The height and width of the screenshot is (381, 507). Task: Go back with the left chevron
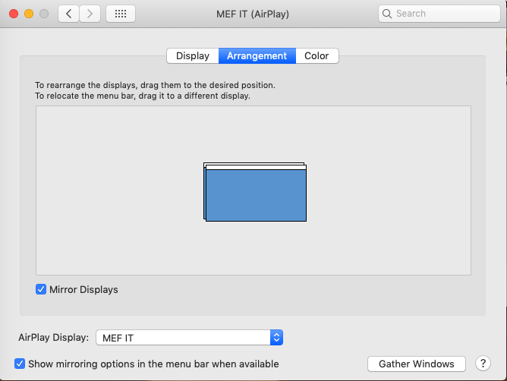click(68, 14)
